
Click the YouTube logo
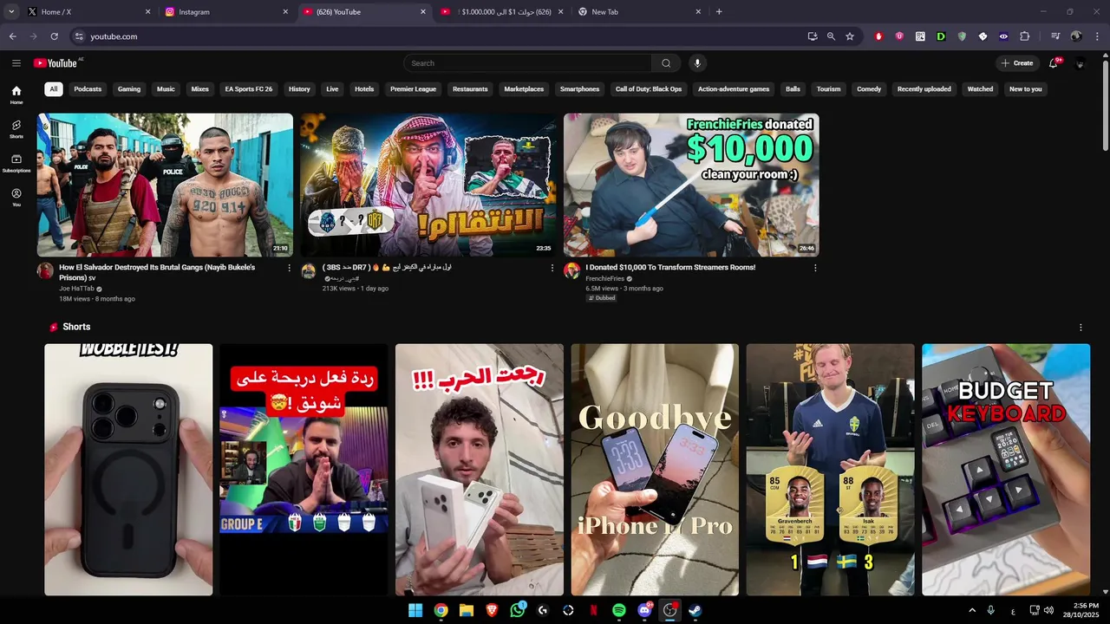[55, 63]
